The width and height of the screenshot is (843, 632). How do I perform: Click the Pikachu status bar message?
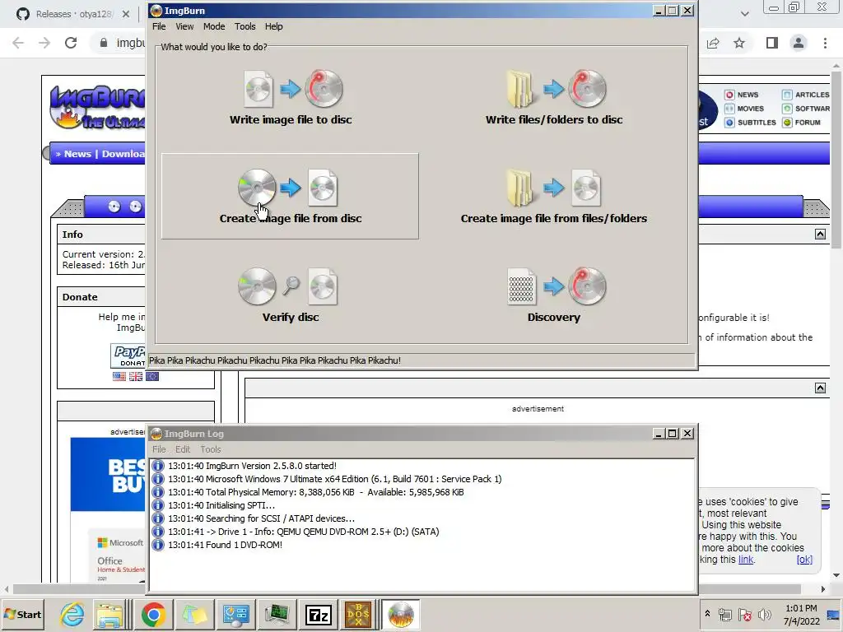(x=274, y=360)
